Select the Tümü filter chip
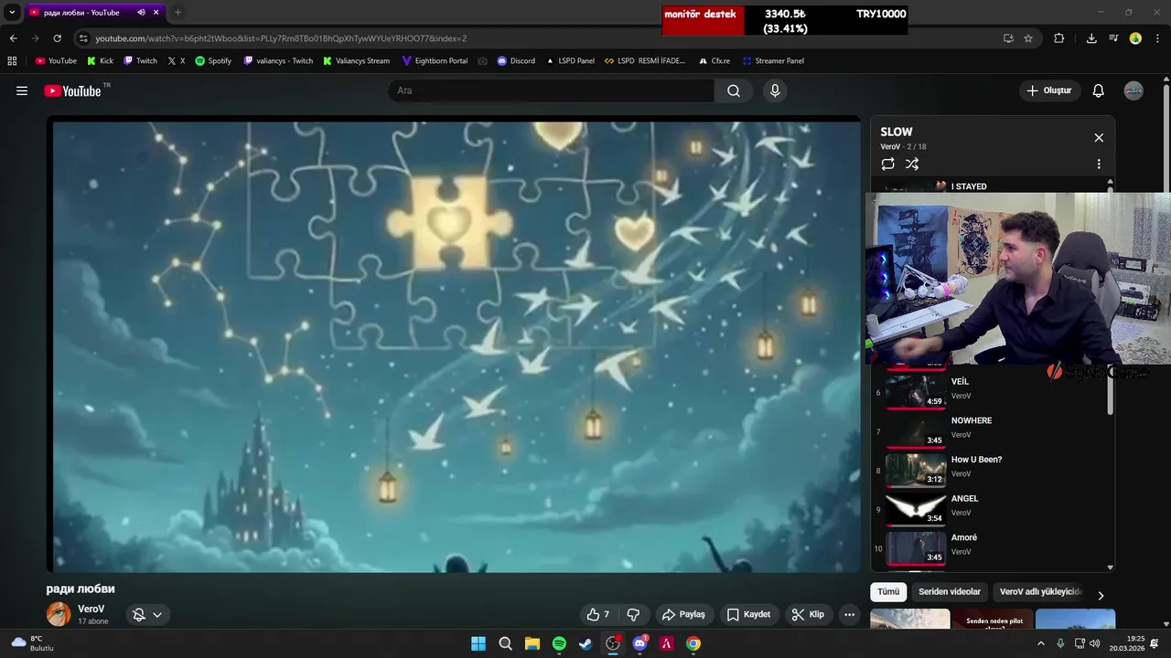Viewport: 1171px width, 658px height. pyautogui.click(x=888, y=591)
